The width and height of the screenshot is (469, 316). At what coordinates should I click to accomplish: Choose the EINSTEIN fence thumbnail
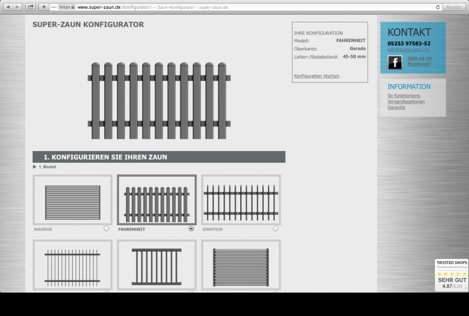coord(241,200)
